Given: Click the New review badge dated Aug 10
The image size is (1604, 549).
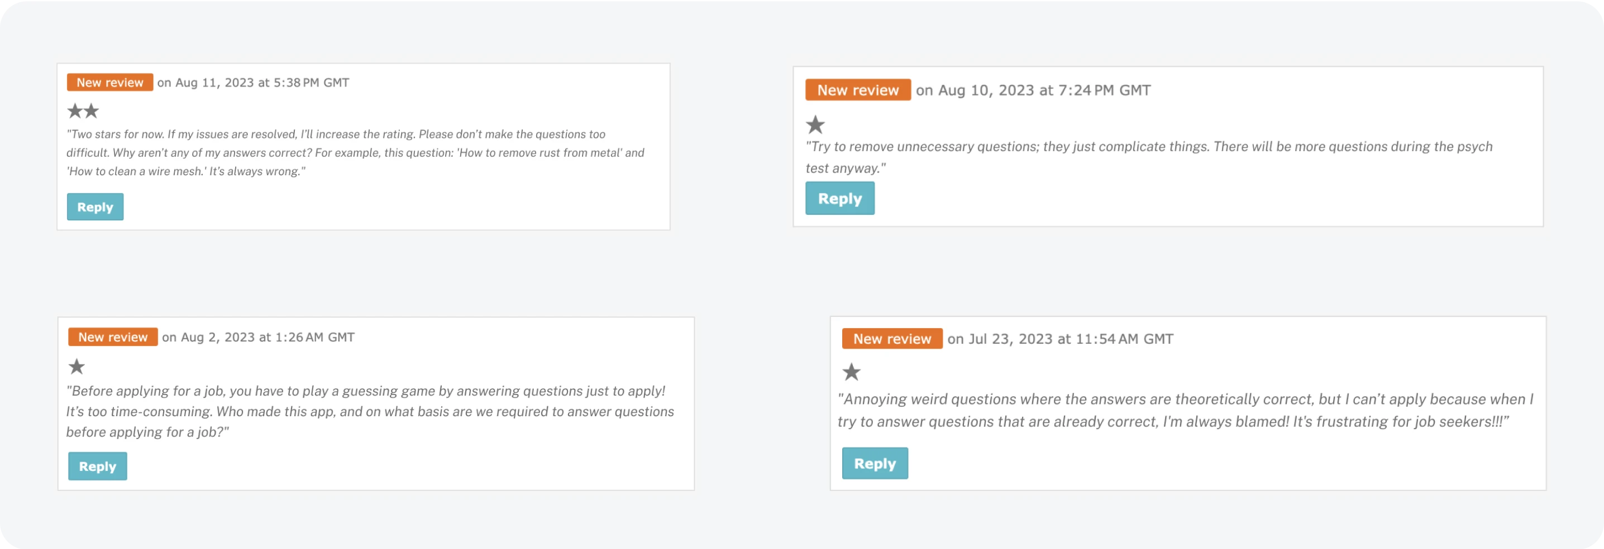Looking at the screenshot, I should 857,90.
